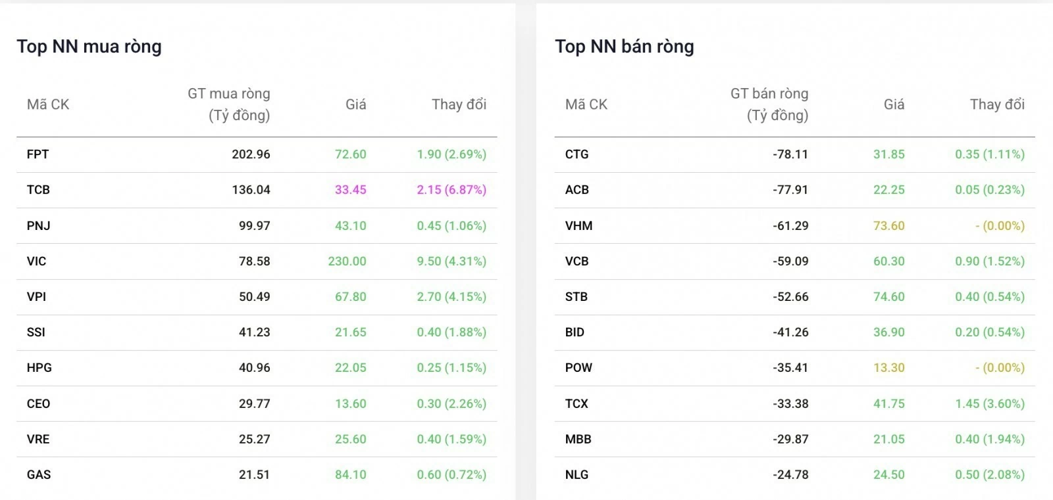Click POW price 13.30

pyautogui.click(x=888, y=368)
